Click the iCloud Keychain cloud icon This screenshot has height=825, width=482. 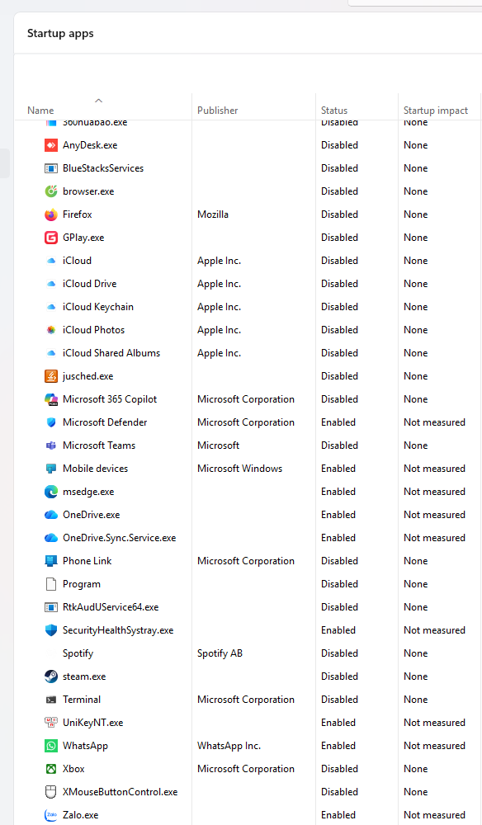(x=51, y=307)
